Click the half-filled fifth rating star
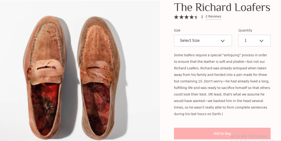281x141 pixels. pyautogui.click(x=196, y=17)
